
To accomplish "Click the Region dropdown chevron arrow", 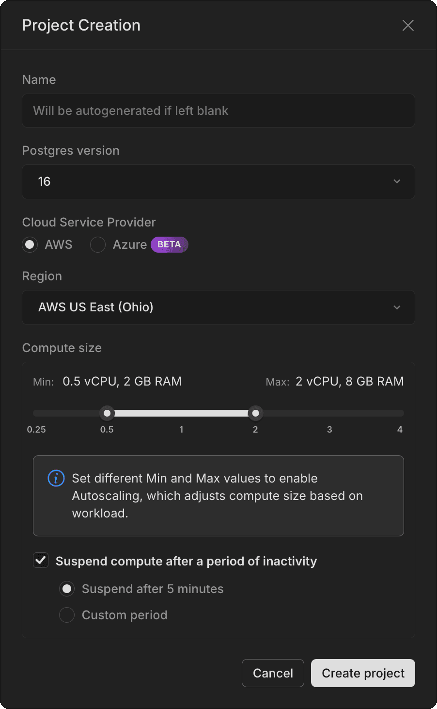I will [x=397, y=307].
